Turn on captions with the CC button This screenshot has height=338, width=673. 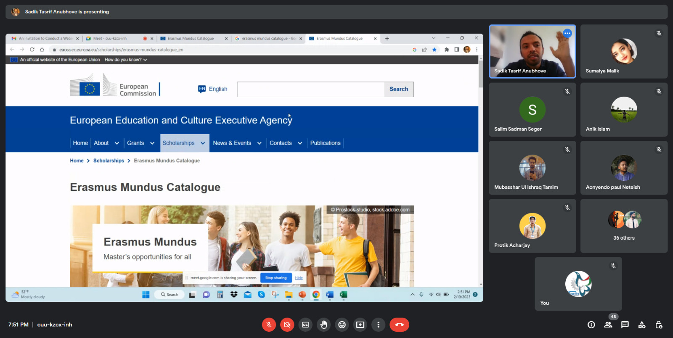pos(305,325)
